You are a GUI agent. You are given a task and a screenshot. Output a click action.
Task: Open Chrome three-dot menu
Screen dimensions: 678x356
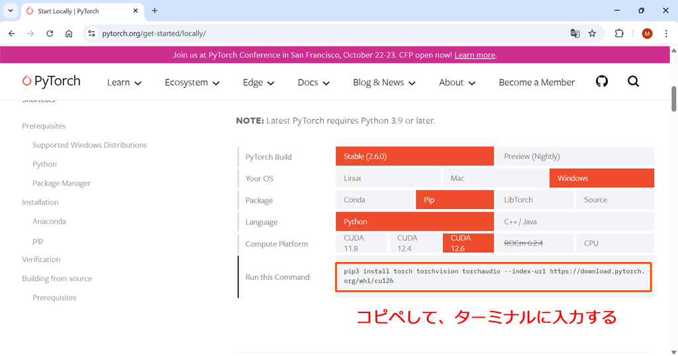tap(666, 33)
